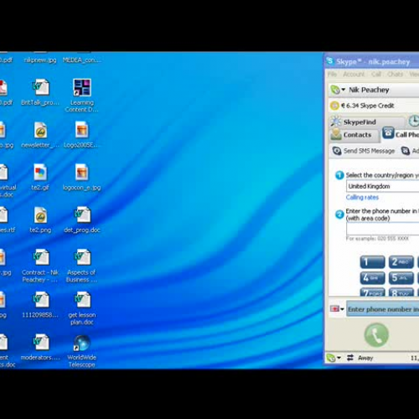Open the Contract - Nik Peachey document icon
This screenshot has height=419, width=419.
41,257
